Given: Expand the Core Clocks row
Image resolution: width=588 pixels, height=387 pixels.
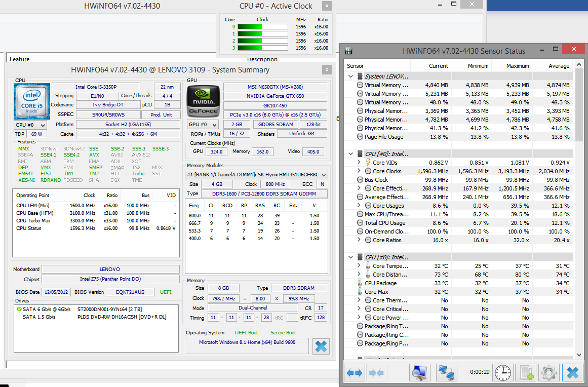Looking at the screenshot, I should click(359, 171).
